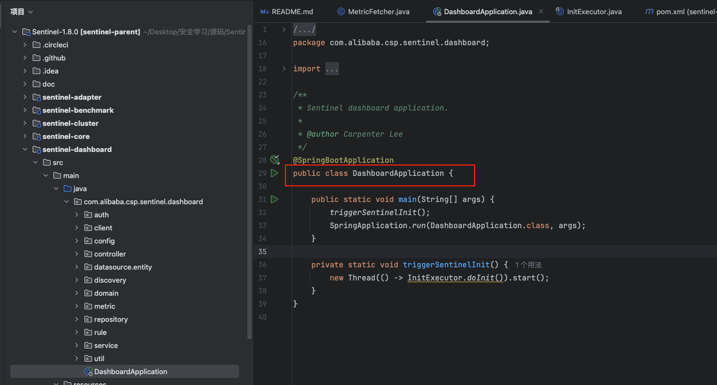Select the config package icon
The width and height of the screenshot is (717, 385).
pos(88,241)
